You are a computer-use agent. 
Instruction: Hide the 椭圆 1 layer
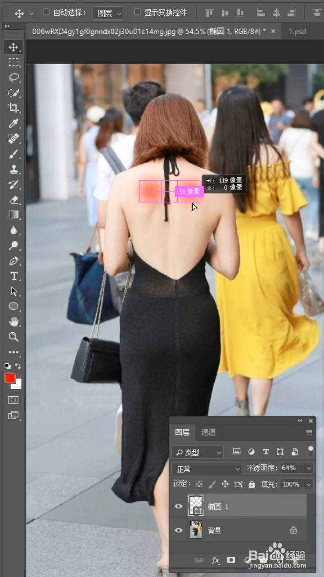click(x=179, y=506)
